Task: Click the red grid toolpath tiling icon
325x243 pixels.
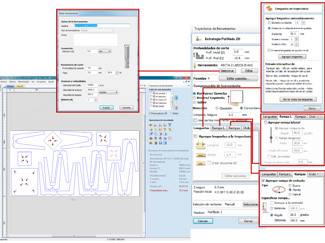Action: tap(170, 138)
